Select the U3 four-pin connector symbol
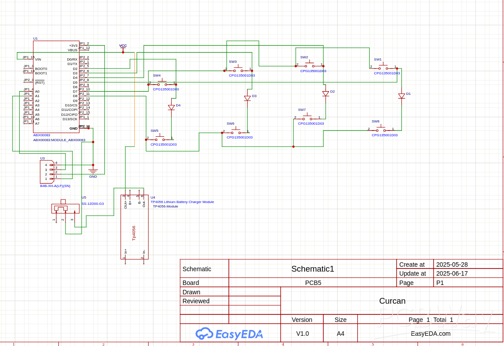The image size is (504, 346). tap(47, 172)
